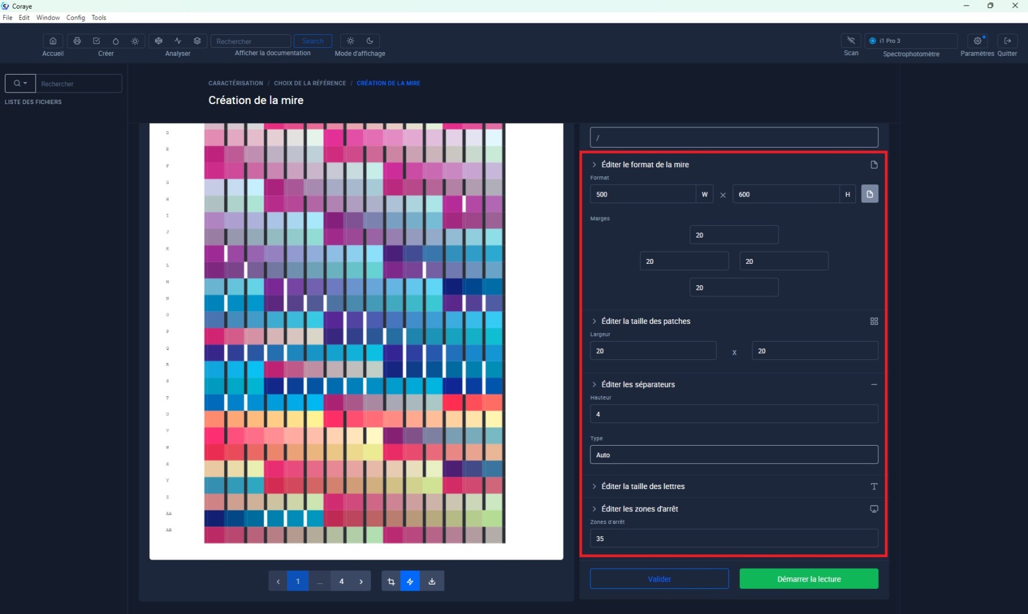Focus the format height field with 600

(x=786, y=194)
